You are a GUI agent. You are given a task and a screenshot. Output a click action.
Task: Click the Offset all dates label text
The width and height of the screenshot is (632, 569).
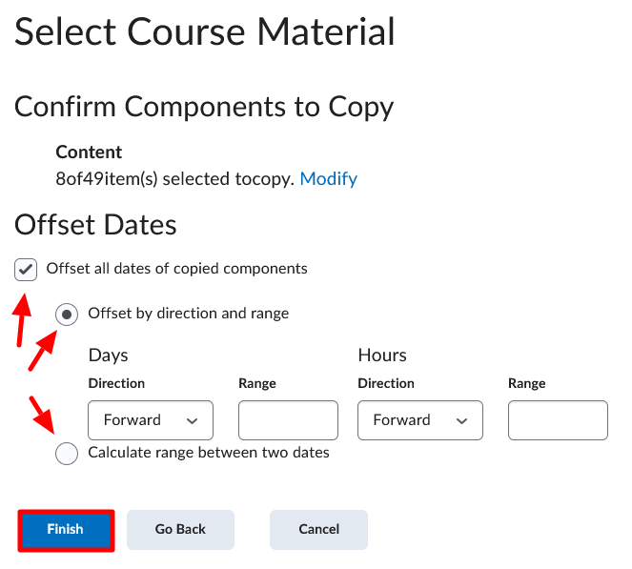(x=176, y=269)
